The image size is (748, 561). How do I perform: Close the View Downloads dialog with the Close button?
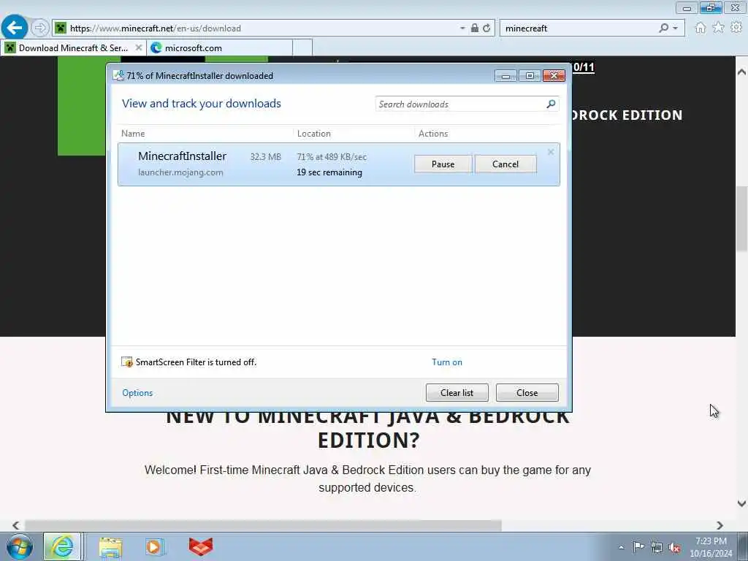(527, 392)
